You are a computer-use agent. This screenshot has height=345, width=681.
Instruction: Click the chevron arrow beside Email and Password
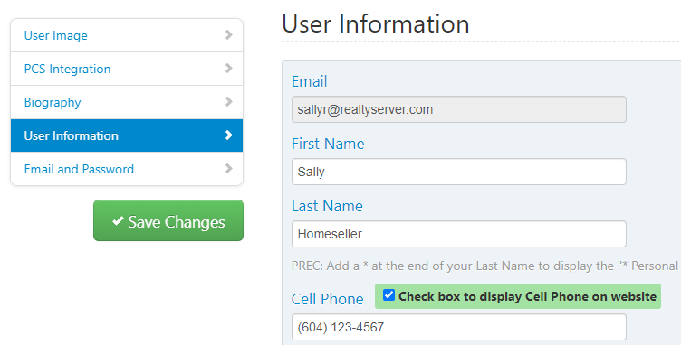[x=229, y=168]
